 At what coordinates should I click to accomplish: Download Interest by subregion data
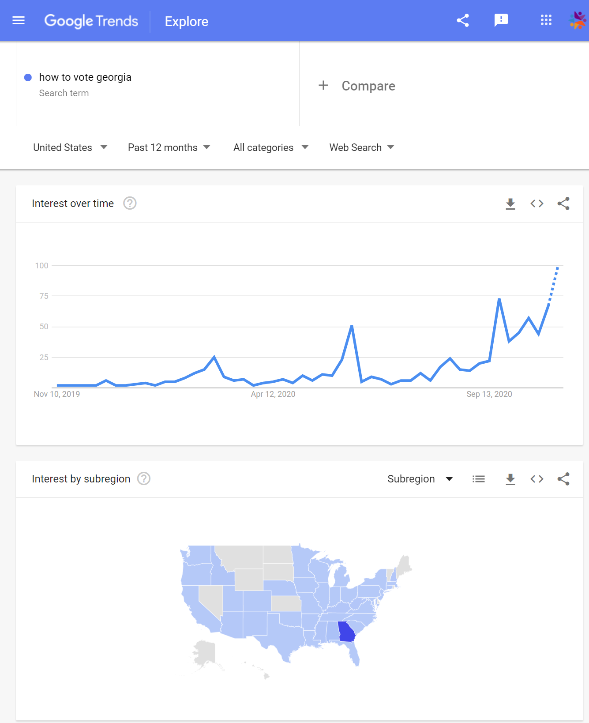(510, 479)
